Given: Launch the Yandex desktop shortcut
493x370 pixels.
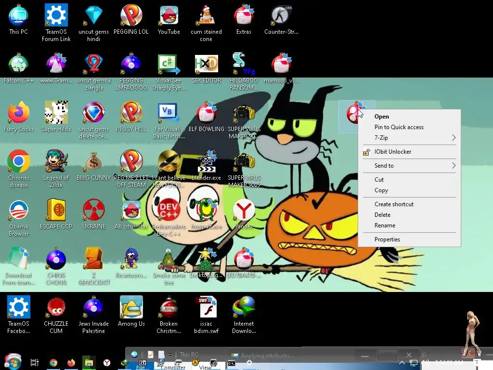Looking at the screenshot, I should coord(244,214).
